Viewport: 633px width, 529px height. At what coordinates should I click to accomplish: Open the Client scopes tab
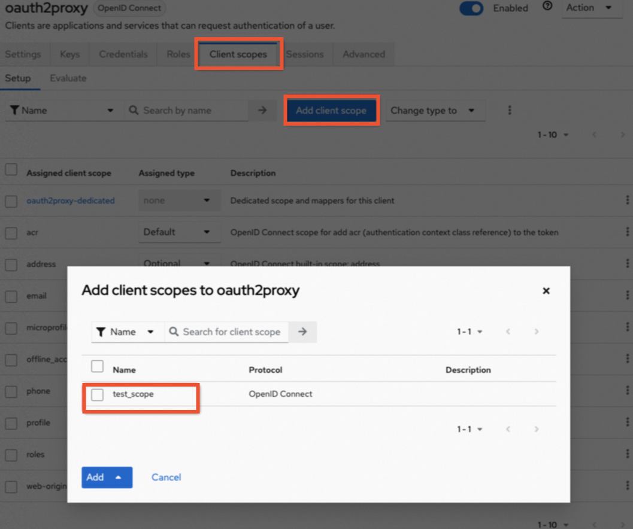(238, 54)
